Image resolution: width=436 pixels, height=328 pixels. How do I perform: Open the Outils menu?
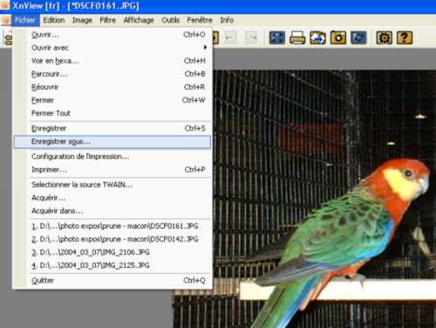(170, 20)
